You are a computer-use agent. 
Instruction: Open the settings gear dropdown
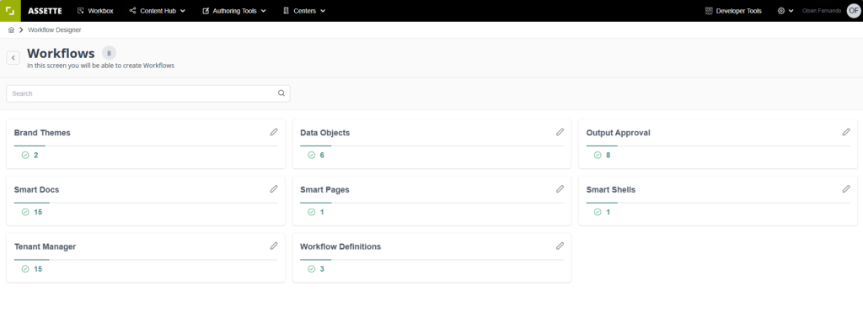click(x=785, y=10)
